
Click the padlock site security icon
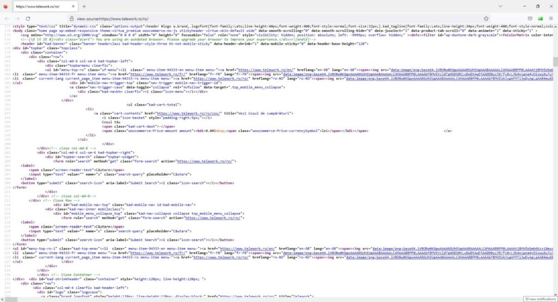click(71, 19)
